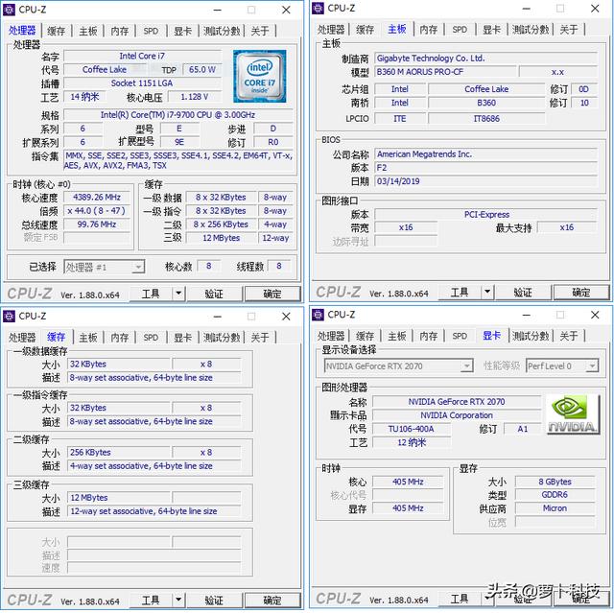
Task: Click the GDDR6 memory type value
Action: click(x=555, y=495)
